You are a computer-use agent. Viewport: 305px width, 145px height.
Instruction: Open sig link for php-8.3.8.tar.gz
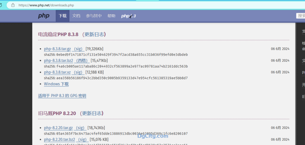pos(78,49)
